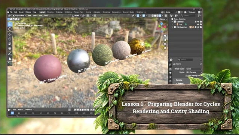Select timeline frame number 24
239x135 pixels.
[x=26, y=113]
